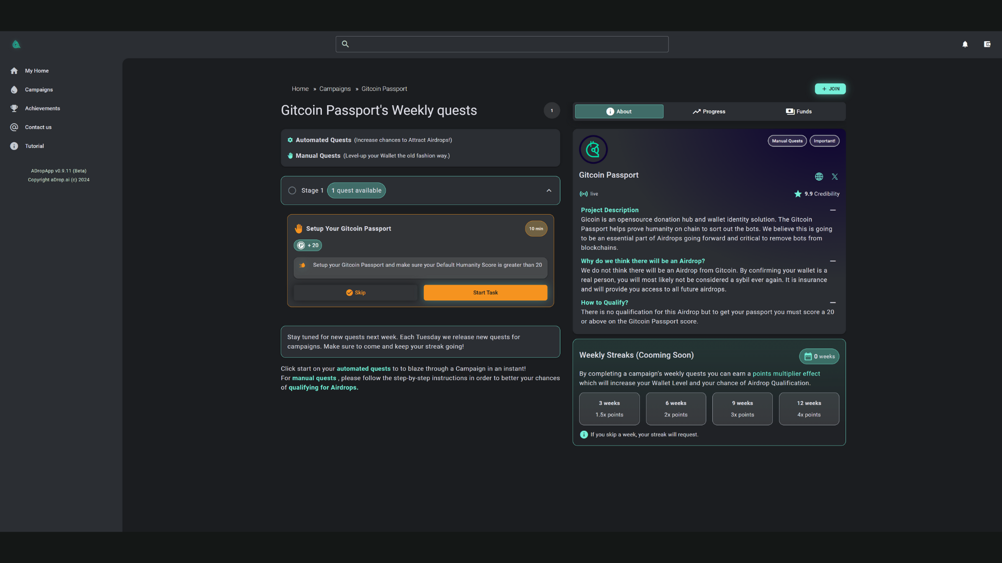Click inside the search input field
1002x563 pixels.
[x=501, y=44]
